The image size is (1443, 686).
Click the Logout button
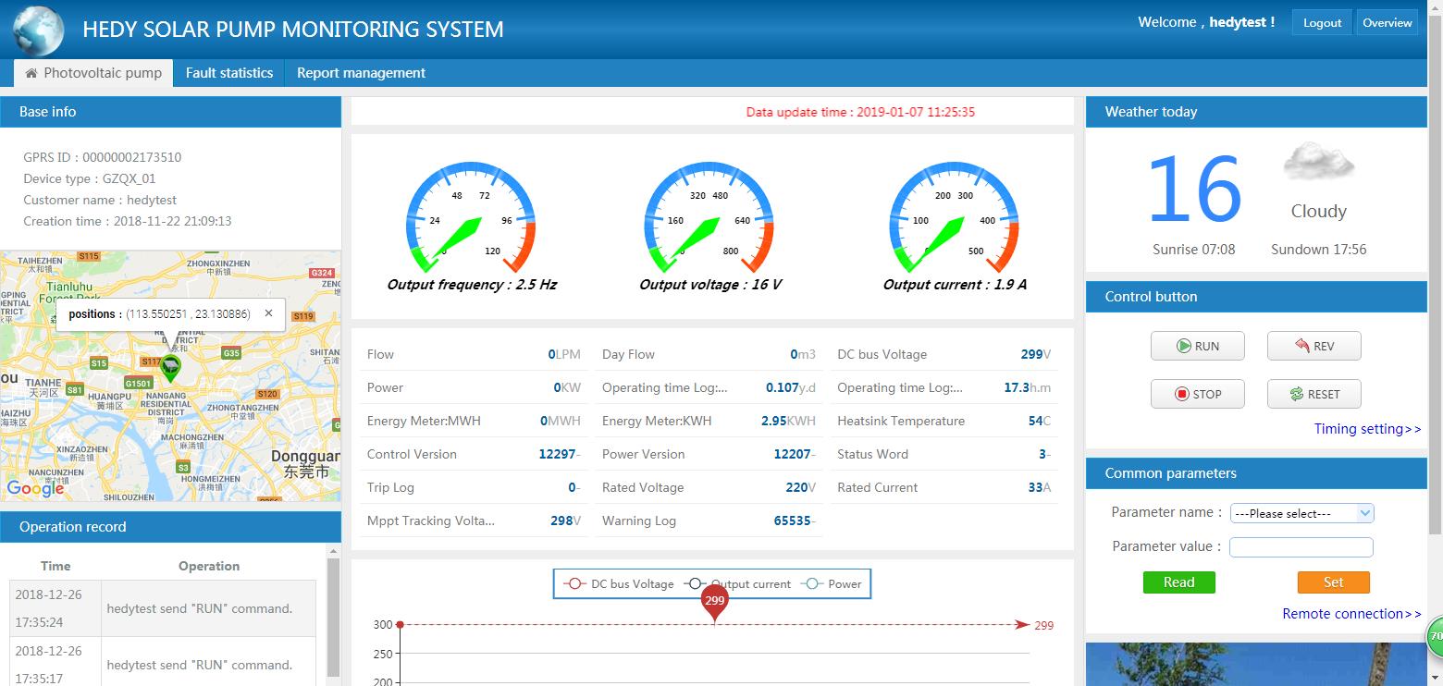click(x=1322, y=23)
